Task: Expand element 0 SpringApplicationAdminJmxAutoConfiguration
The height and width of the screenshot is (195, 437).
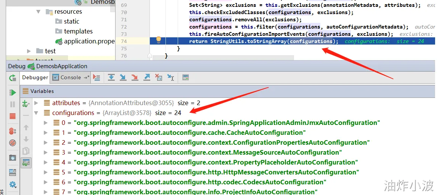Action: pos(46,123)
